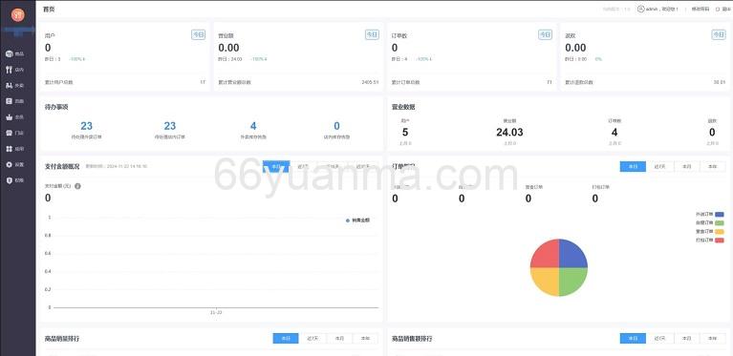Click the 今日 badge on 营业额 card
The width and height of the screenshot is (733, 356).
[372, 34]
